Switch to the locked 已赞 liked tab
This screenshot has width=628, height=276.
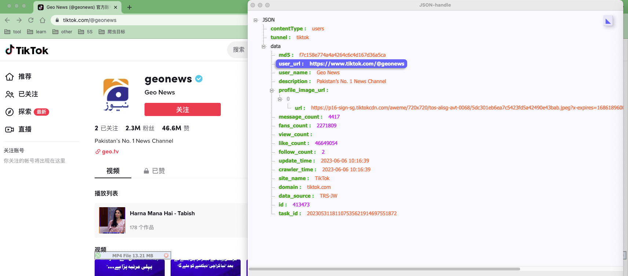(x=154, y=171)
